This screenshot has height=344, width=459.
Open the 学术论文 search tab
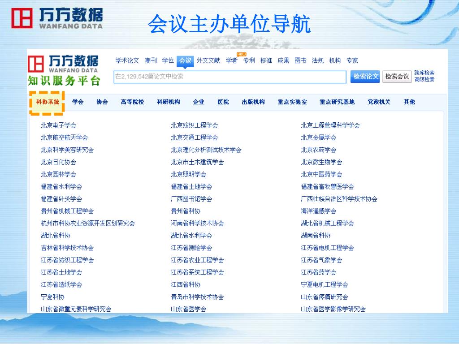(127, 60)
